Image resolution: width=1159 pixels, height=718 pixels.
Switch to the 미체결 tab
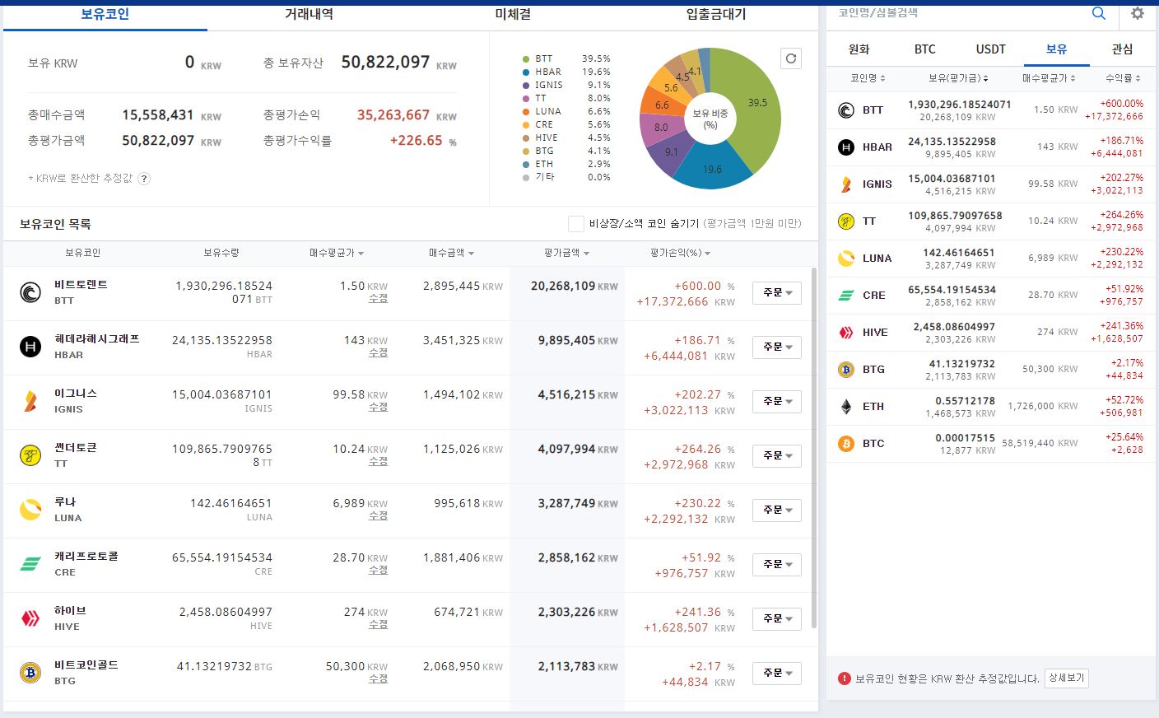coord(513,15)
